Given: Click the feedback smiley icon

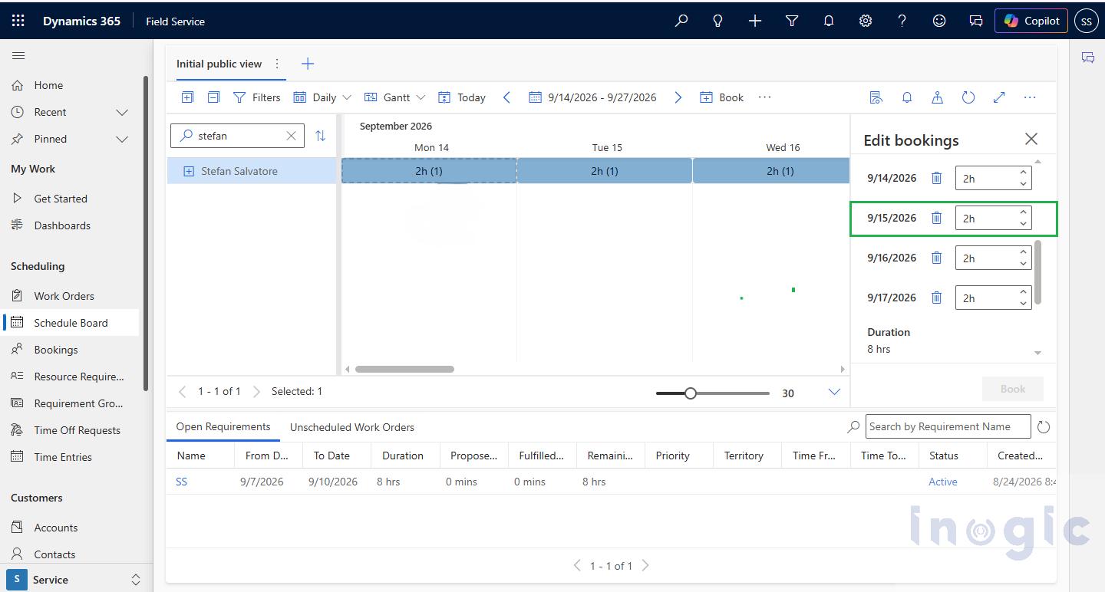Looking at the screenshot, I should pos(939,21).
